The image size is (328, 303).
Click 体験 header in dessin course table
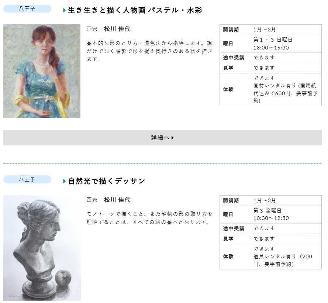point(228,256)
